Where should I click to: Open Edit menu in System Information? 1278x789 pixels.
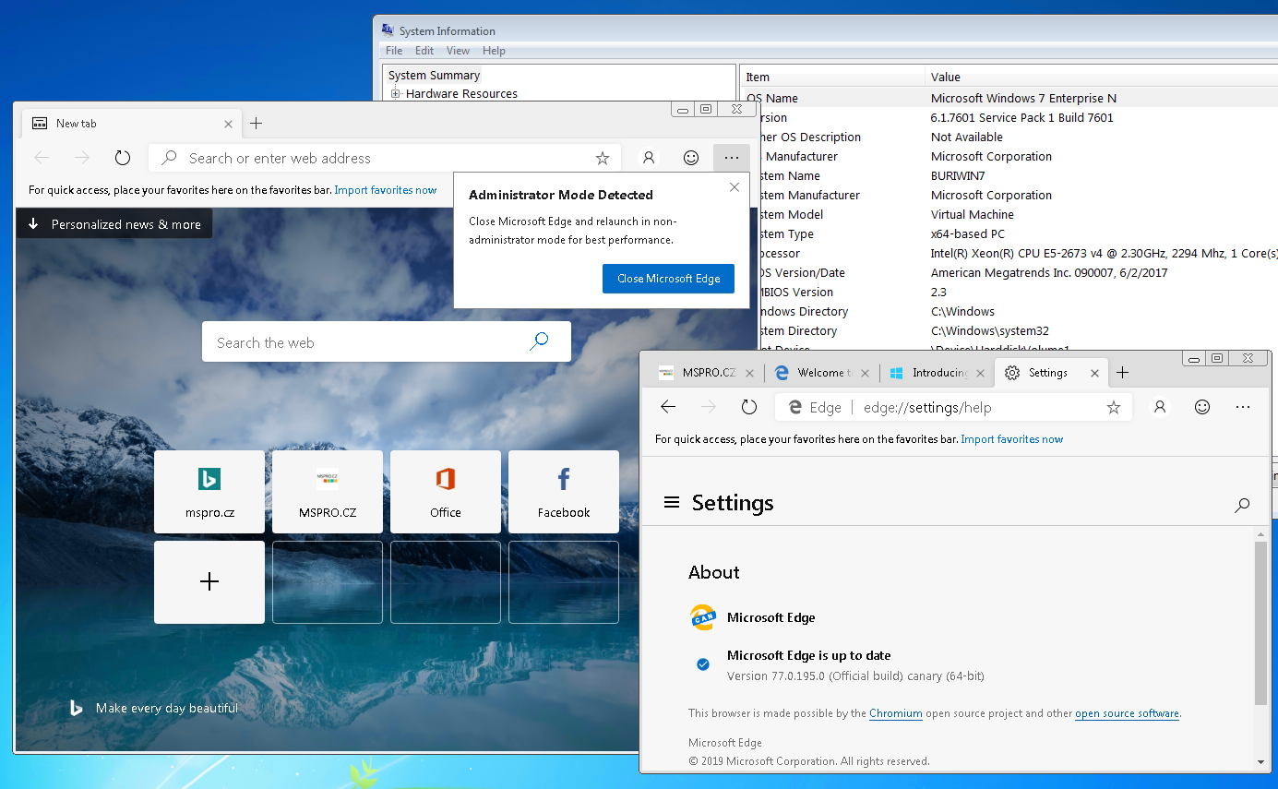(x=424, y=51)
